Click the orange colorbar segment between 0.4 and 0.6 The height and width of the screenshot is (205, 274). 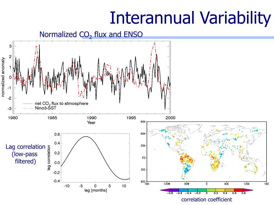[229, 190]
